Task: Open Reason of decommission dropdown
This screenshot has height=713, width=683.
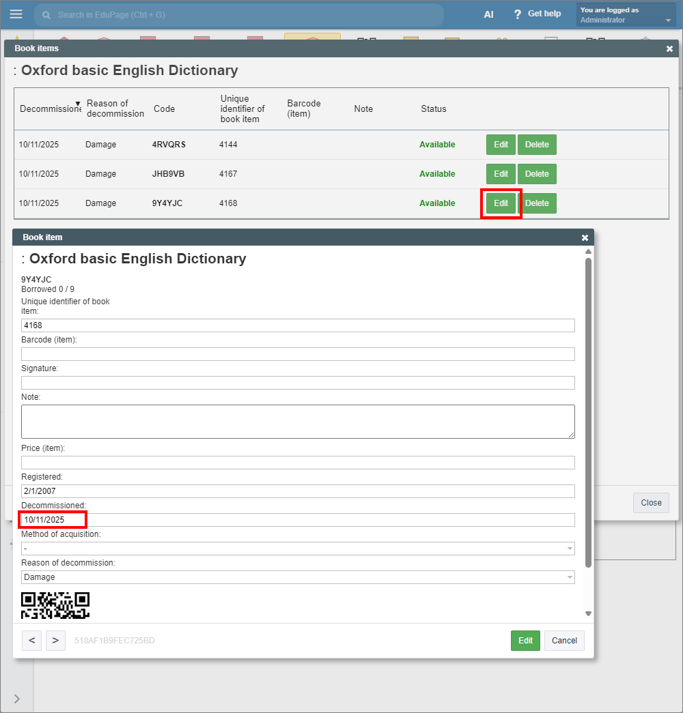Action: pos(298,577)
